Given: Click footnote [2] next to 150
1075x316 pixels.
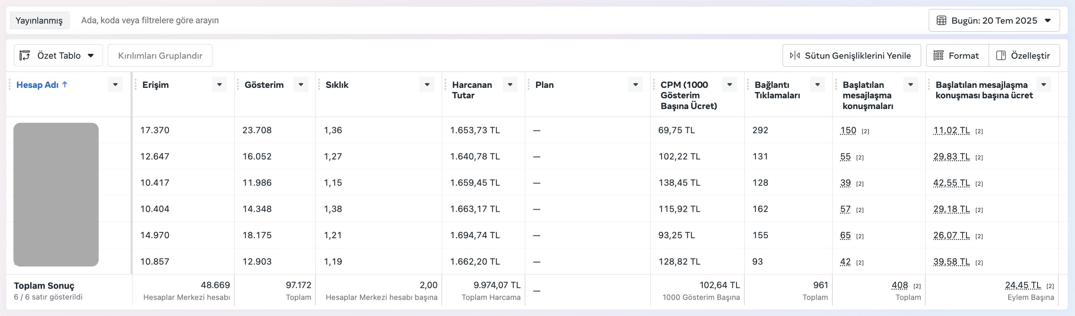Looking at the screenshot, I should 865,132.
